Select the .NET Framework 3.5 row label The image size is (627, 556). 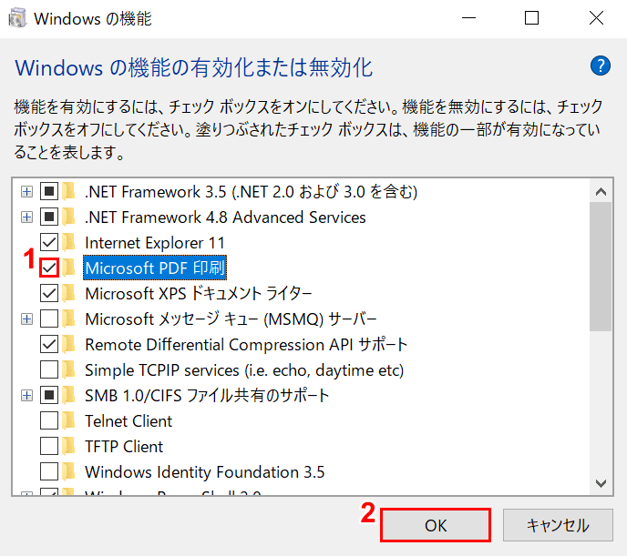[x=252, y=192]
